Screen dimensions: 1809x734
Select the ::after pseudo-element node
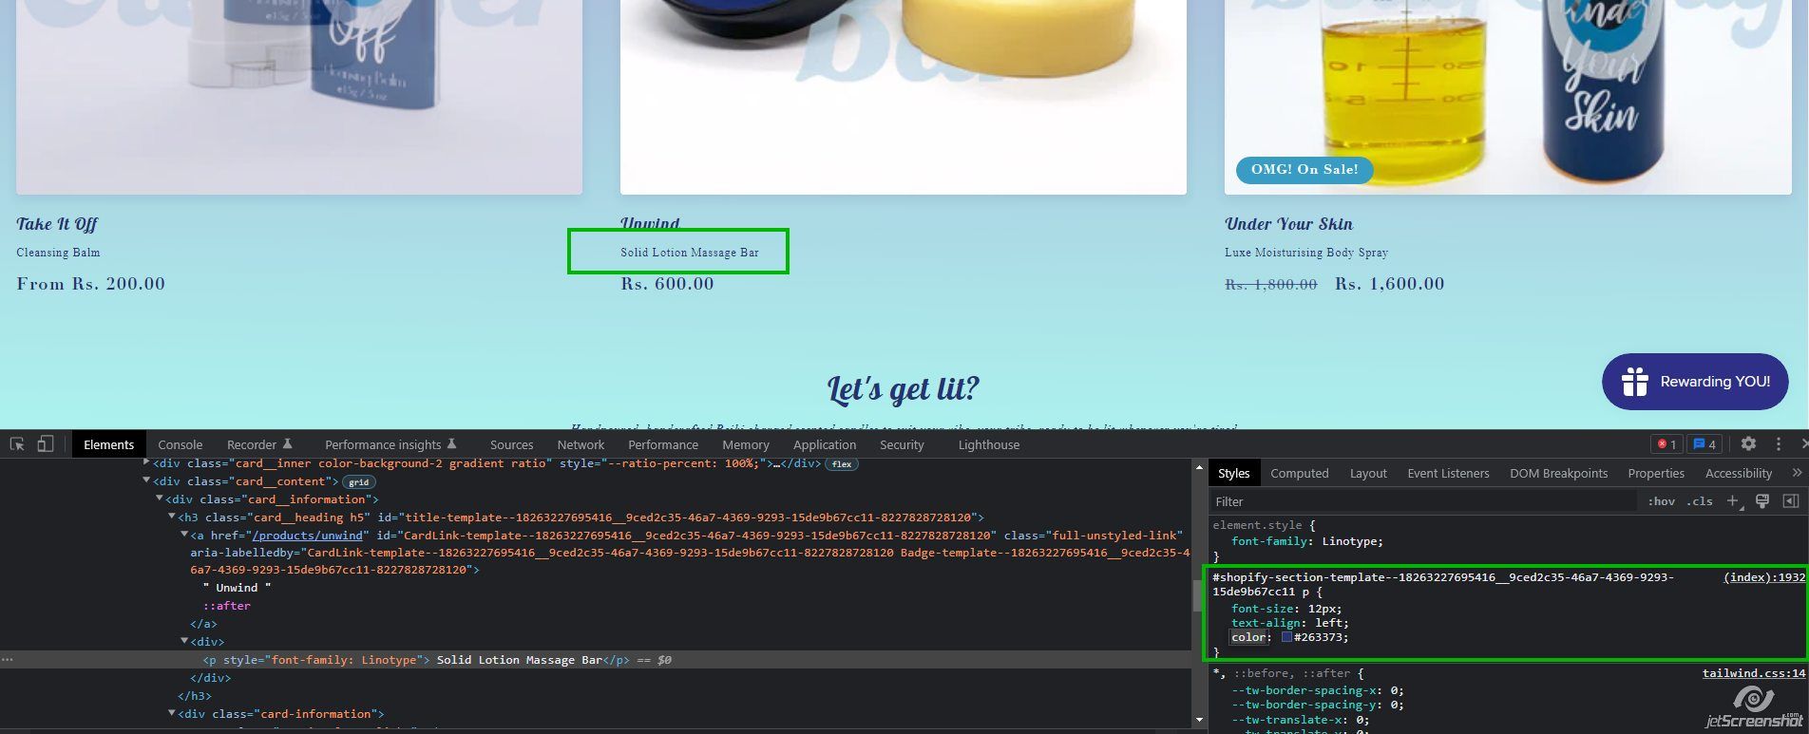(x=226, y=606)
